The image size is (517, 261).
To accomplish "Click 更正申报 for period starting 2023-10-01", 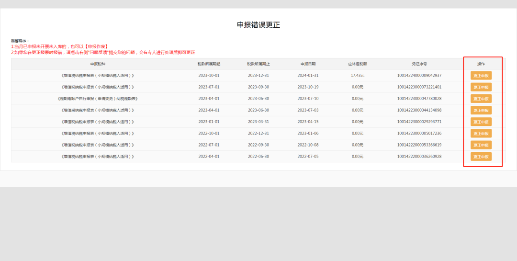I will pos(481,76).
